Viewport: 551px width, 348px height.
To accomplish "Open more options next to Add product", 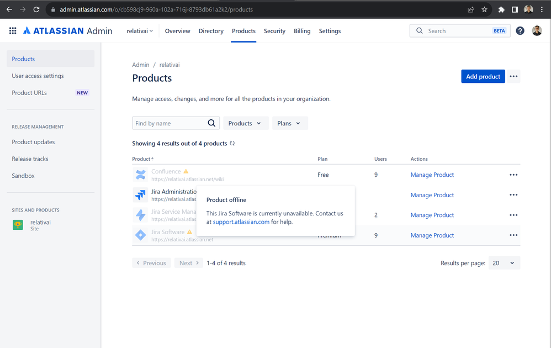I will pyautogui.click(x=513, y=76).
